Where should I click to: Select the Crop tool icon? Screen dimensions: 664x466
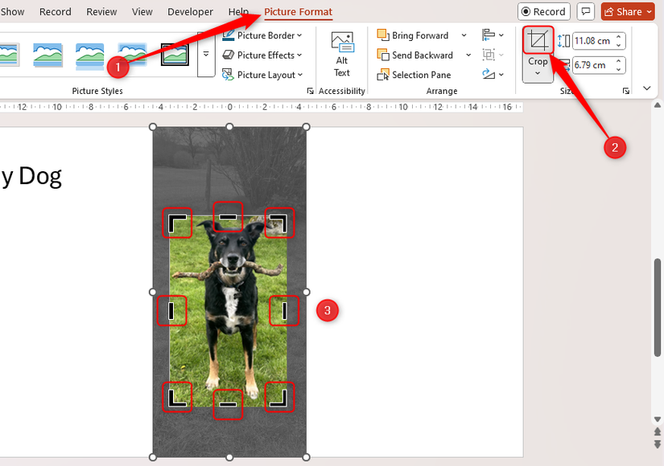pyautogui.click(x=538, y=39)
